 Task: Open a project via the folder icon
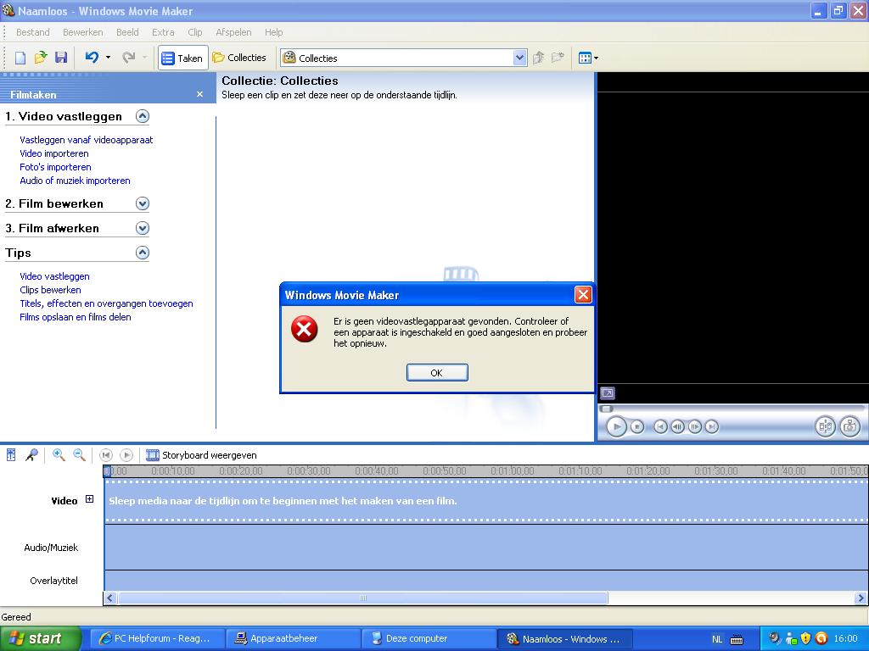41,58
